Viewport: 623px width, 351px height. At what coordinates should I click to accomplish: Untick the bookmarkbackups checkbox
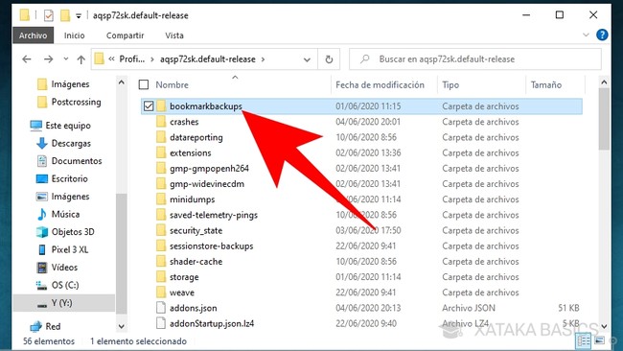click(x=149, y=106)
